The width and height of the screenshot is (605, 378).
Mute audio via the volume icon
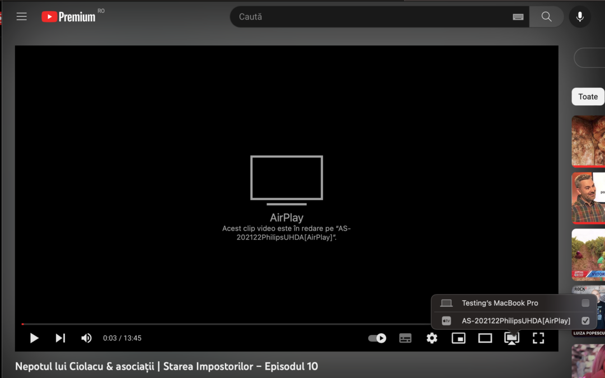tap(86, 338)
